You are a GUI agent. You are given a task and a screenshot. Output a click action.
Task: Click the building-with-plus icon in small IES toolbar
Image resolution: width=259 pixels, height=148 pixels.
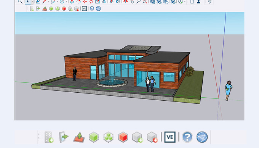tap(32, 9)
